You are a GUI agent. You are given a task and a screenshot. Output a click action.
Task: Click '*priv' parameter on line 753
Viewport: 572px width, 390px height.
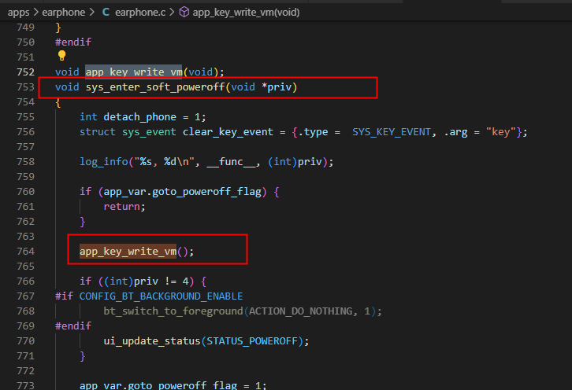click(277, 87)
